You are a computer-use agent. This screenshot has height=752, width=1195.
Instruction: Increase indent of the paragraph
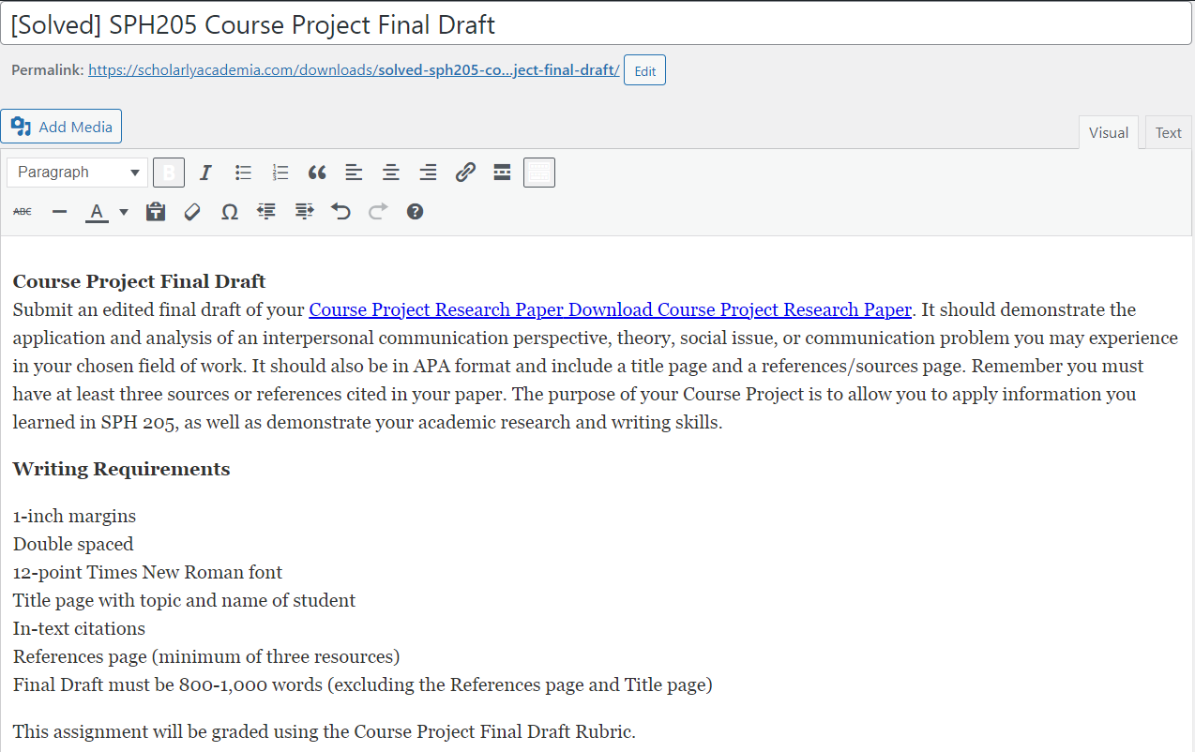pyautogui.click(x=304, y=212)
